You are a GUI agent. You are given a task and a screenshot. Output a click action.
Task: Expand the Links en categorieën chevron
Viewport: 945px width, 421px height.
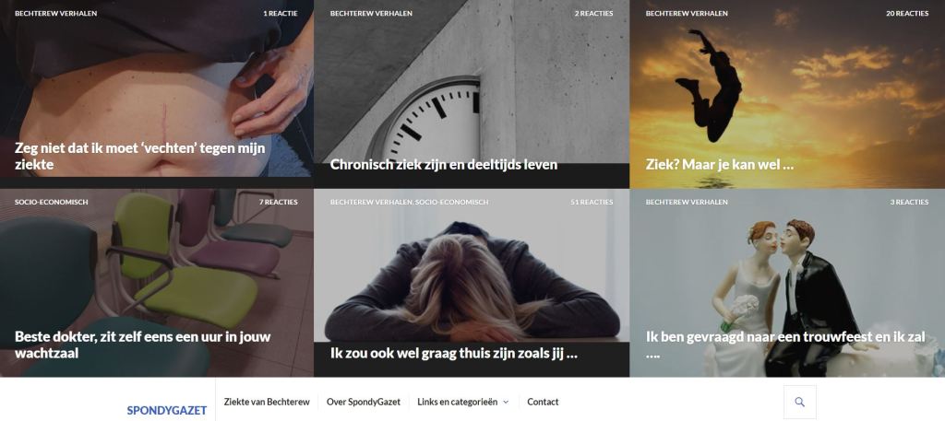[506, 402]
